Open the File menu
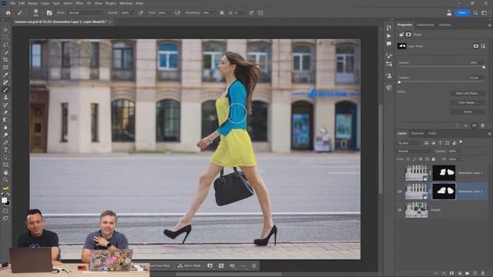 click(12, 3)
